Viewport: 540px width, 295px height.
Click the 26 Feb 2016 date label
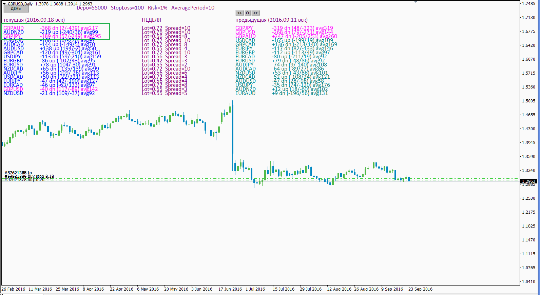(13, 289)
